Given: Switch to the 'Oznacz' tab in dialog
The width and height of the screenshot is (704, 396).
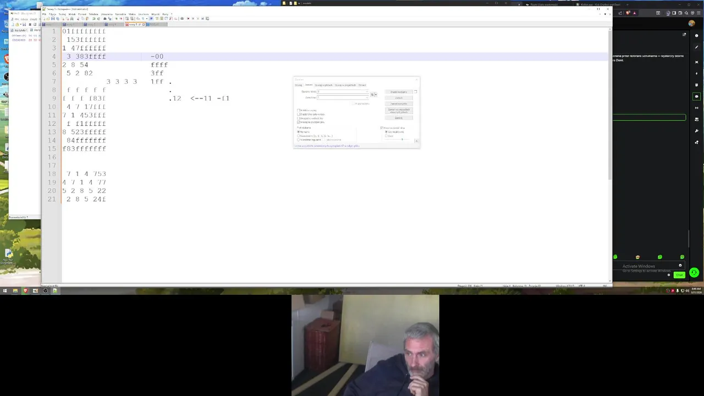Looking at the screenshot, I should pos(362,85).
